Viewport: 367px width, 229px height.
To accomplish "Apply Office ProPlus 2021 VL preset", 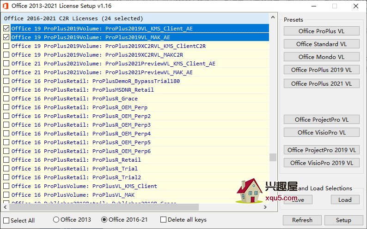I will coord(321,83).
